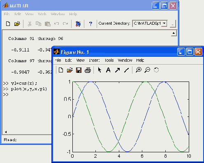The height and width of the screenshot is (163, 204).
Task: Select Insert Arrow tool
Action: (118, 70)
